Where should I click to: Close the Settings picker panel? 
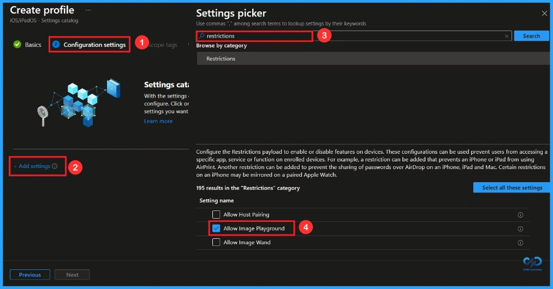[544, 14]
